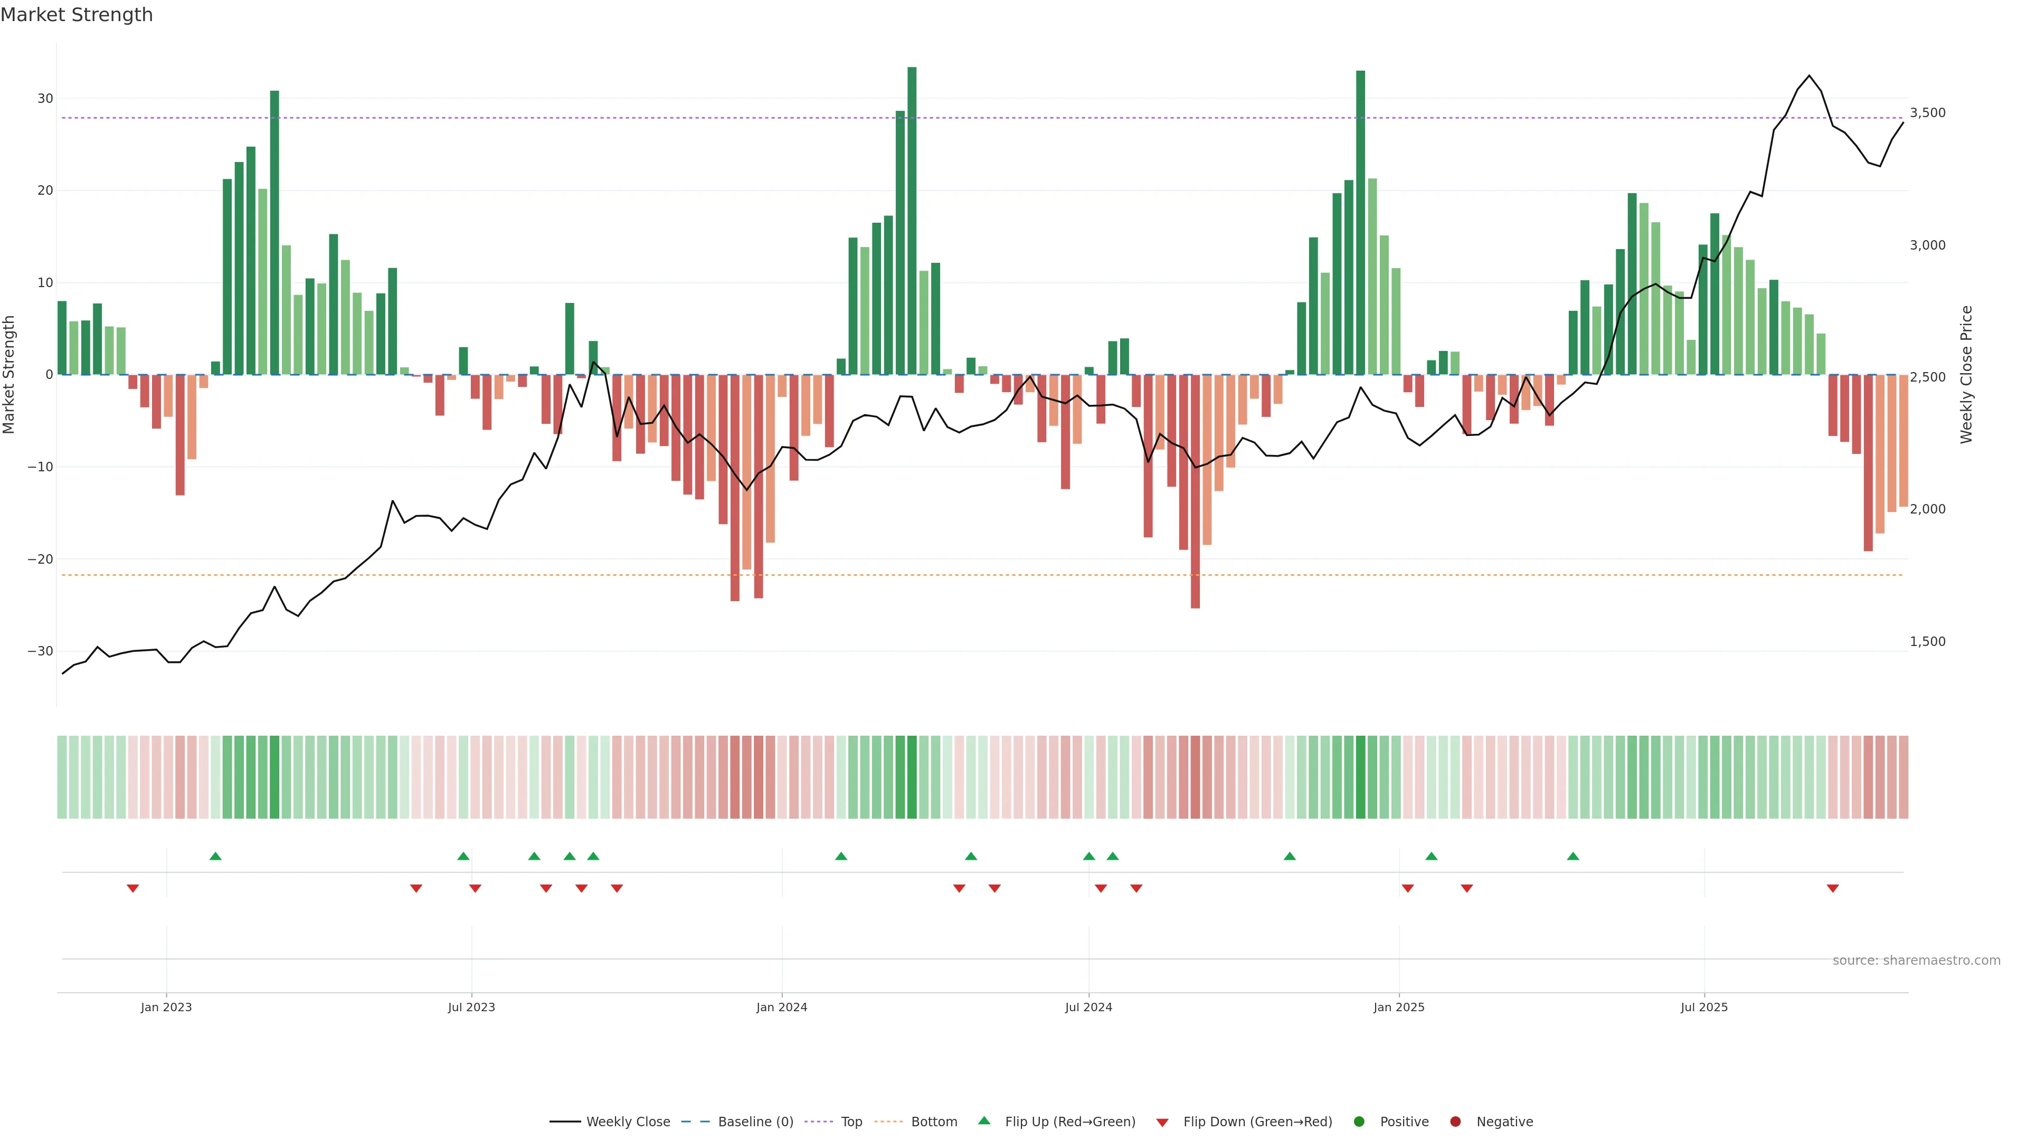The image size is (2027, 1140).
Task: Click the last green flip-up triangle marker
Action: [x=1573, y=856]
